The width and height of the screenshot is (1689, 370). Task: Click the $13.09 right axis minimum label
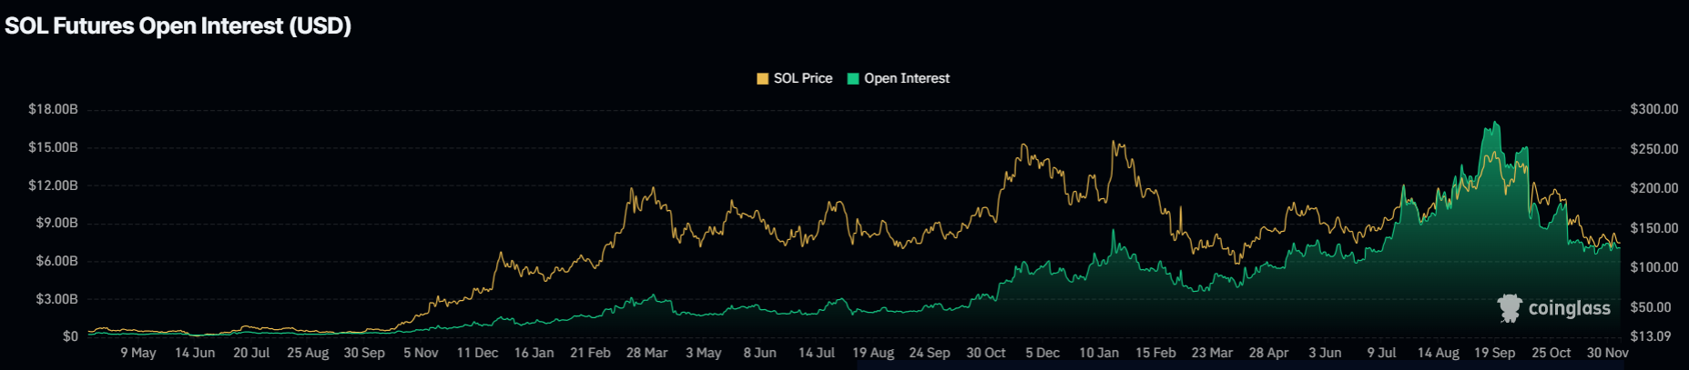pos(1650,336)
